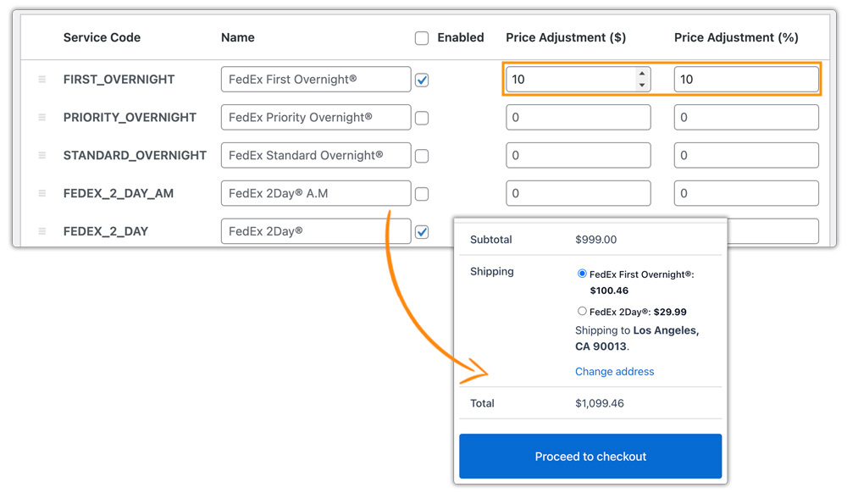Open the Change address link
The image size is (847, 493).
(614, 371)
